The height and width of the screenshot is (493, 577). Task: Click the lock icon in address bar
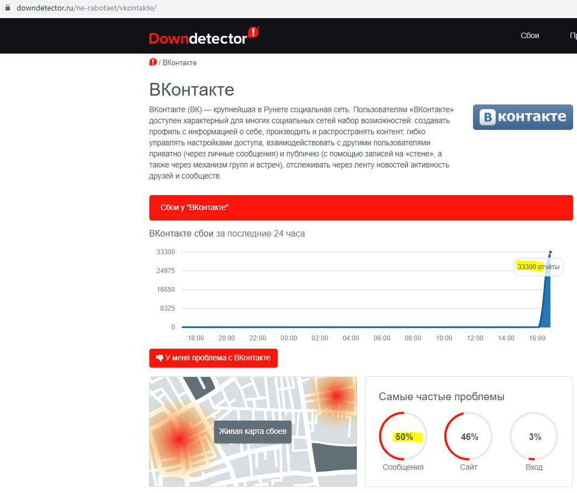click(x=7, y=7)
